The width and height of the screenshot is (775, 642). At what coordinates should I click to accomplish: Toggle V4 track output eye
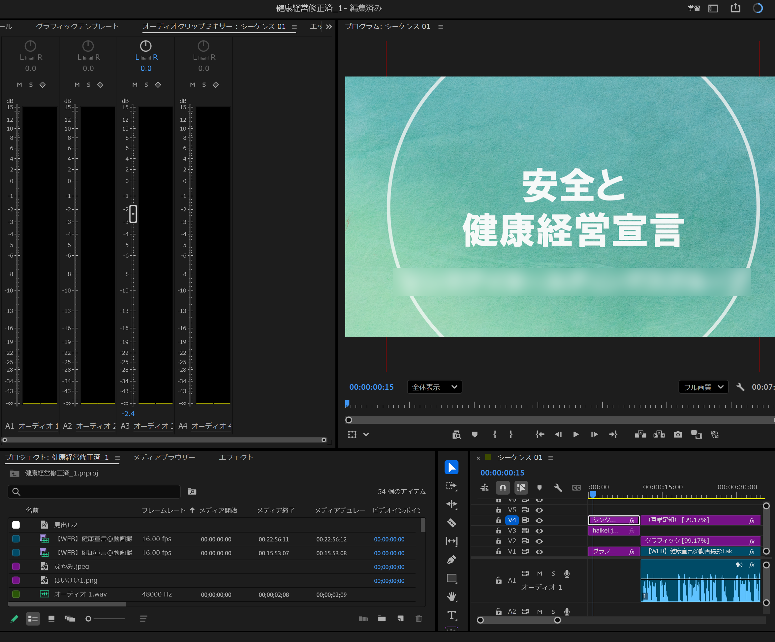click(x=539, y=520)
